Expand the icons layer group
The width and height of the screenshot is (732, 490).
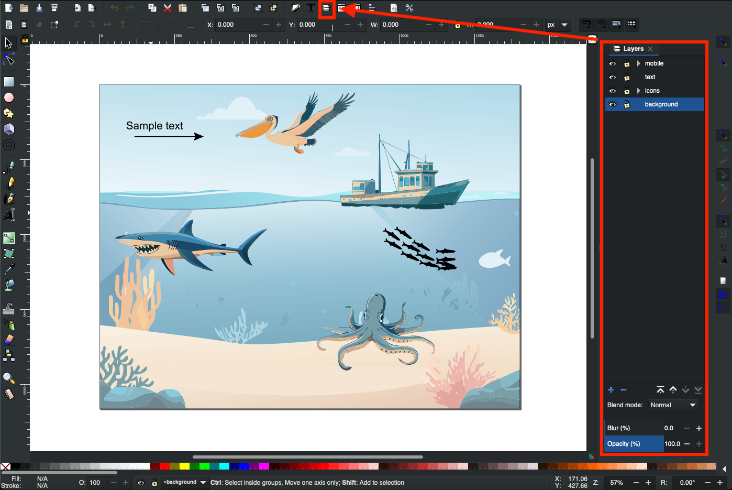point(638,90)
